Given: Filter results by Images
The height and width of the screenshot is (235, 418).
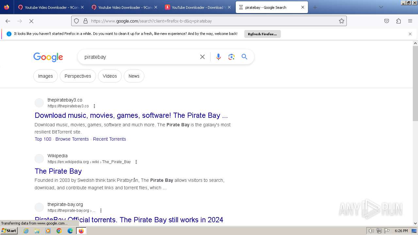Looking at the screenshot, I should 45,76.
